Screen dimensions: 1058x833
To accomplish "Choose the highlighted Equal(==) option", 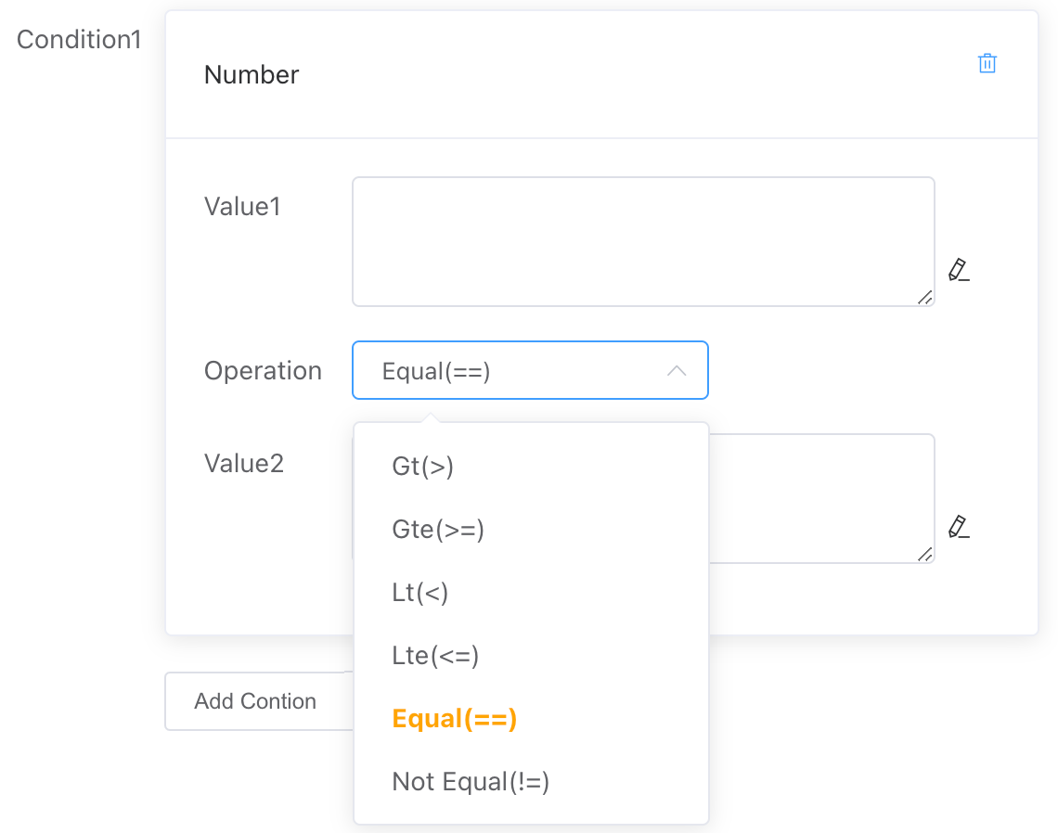I will coord(454,719).
